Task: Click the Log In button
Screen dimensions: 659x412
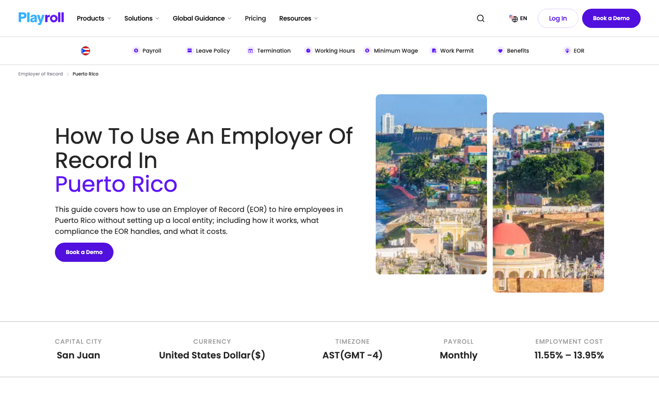Action: (558, 18)
